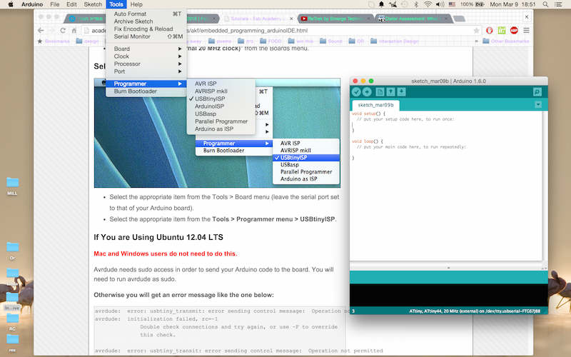Click Chrome's back arrow button
The width and height of the screenshot is (571, 357).
[x=41, y=31]
